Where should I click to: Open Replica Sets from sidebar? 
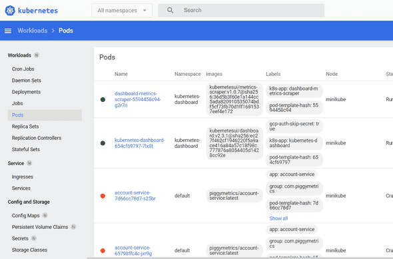coord(25,127)
